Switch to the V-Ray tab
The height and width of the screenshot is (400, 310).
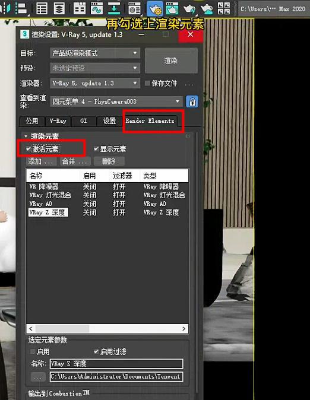coord(58,121)
